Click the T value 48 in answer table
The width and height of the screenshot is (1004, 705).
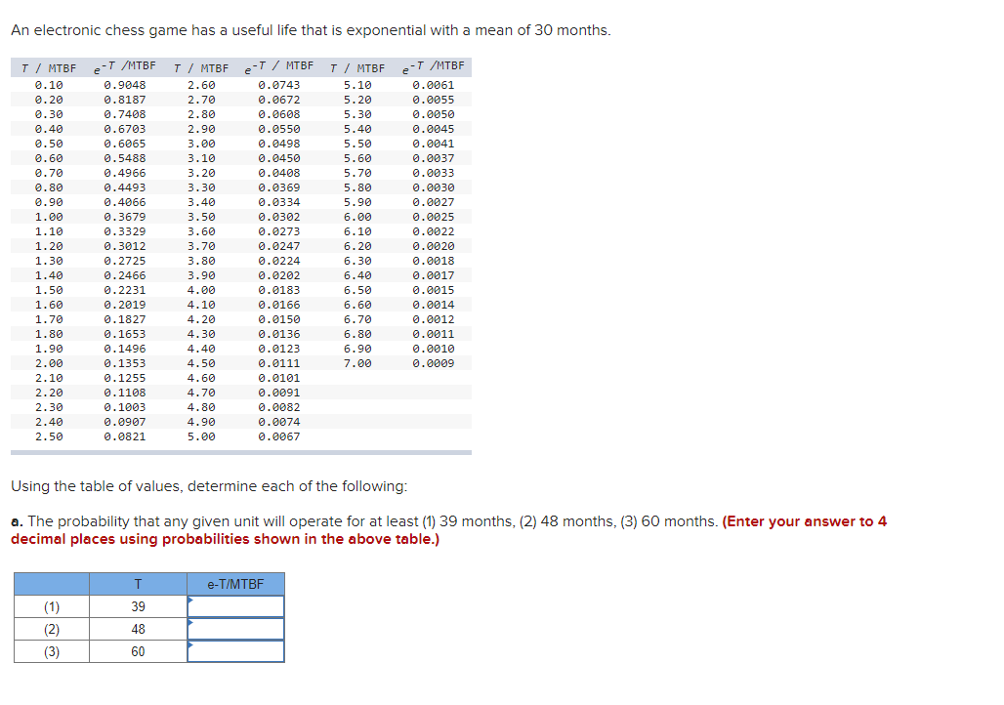tap(139, 629)
